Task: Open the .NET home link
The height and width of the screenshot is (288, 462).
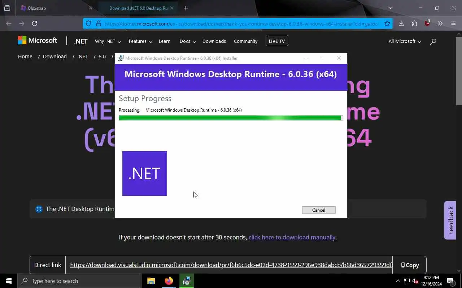Action: pyautogui.click(x=80, y=41)
